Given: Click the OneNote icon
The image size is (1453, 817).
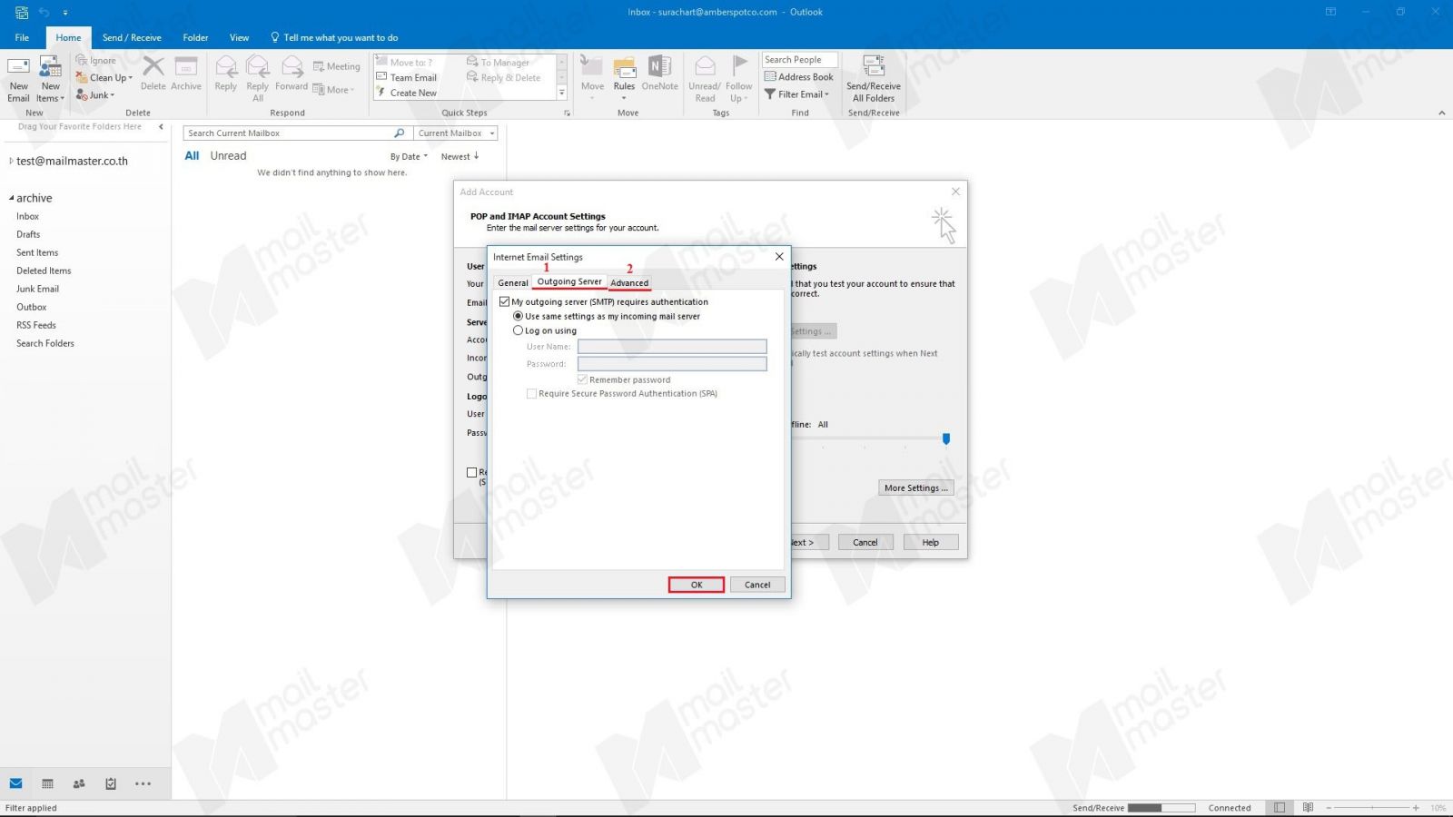Looking at the screenshot, I should click(x=659, y=66).
